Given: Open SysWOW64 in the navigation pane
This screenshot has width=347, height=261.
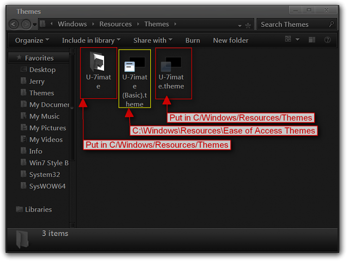Looking at the screenshot, I should (47, 186).
